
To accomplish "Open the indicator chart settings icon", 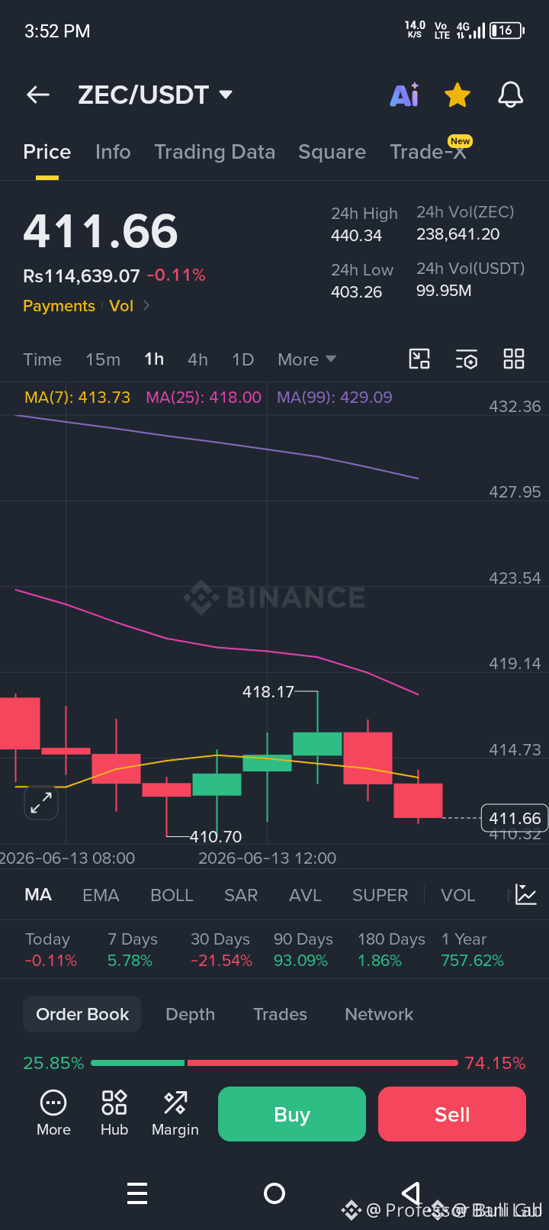I will click(526, 894).
